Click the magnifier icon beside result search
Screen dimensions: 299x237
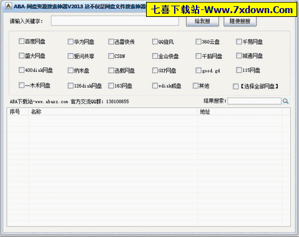285,101
